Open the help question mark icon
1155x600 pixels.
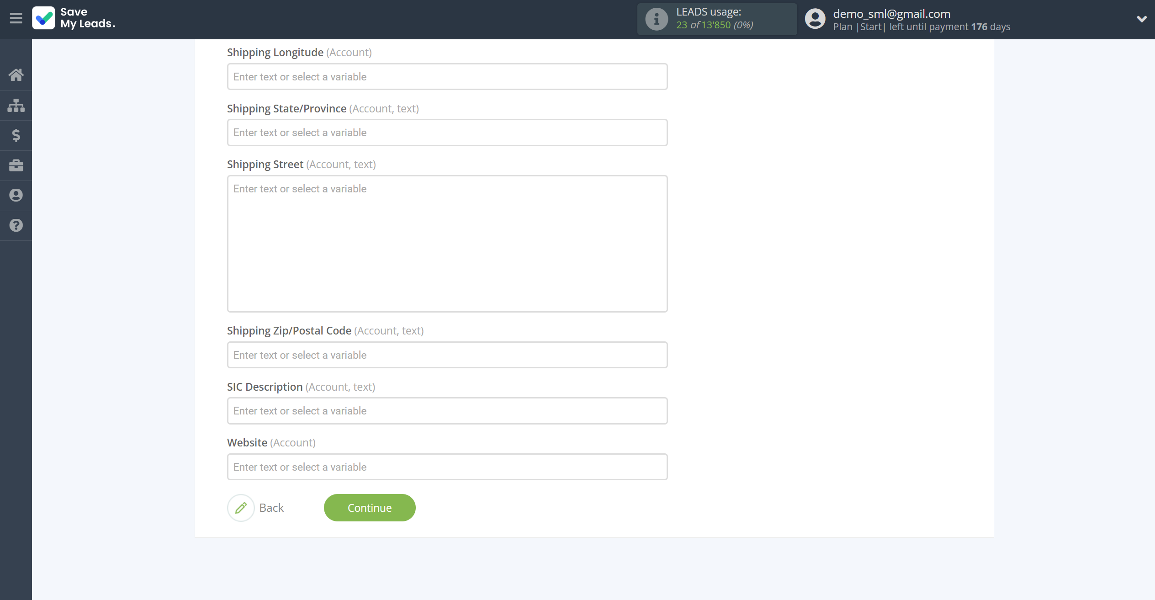pyautogui.click(x=16, y=225)
